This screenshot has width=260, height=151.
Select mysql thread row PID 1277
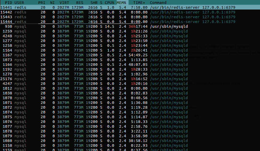(x=130, y=41)
